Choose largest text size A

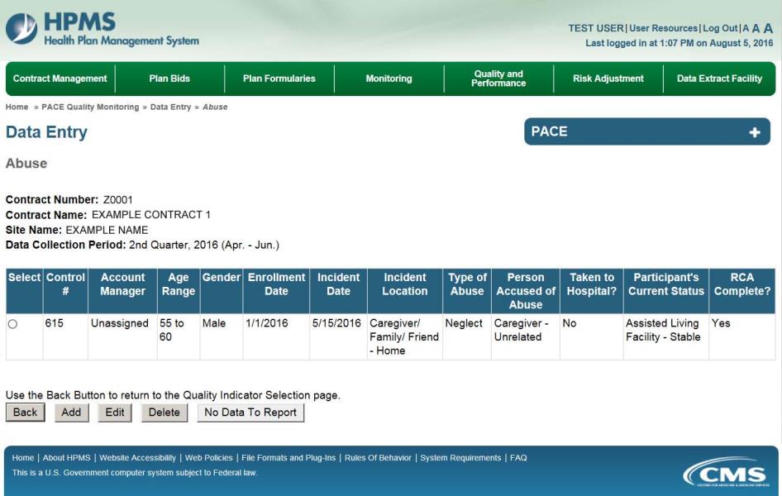(768, 28)
